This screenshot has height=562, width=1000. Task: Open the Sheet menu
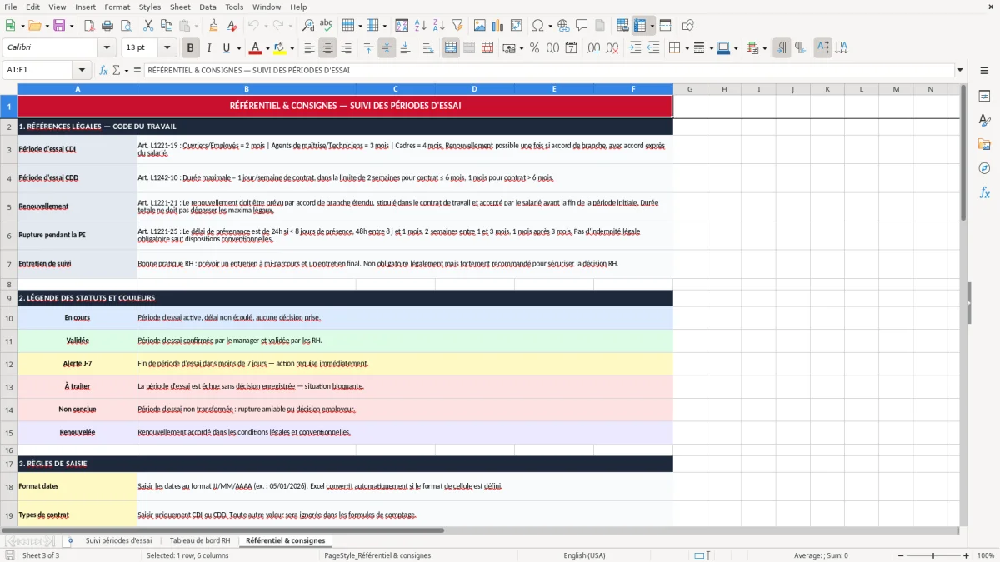point(180,7)
